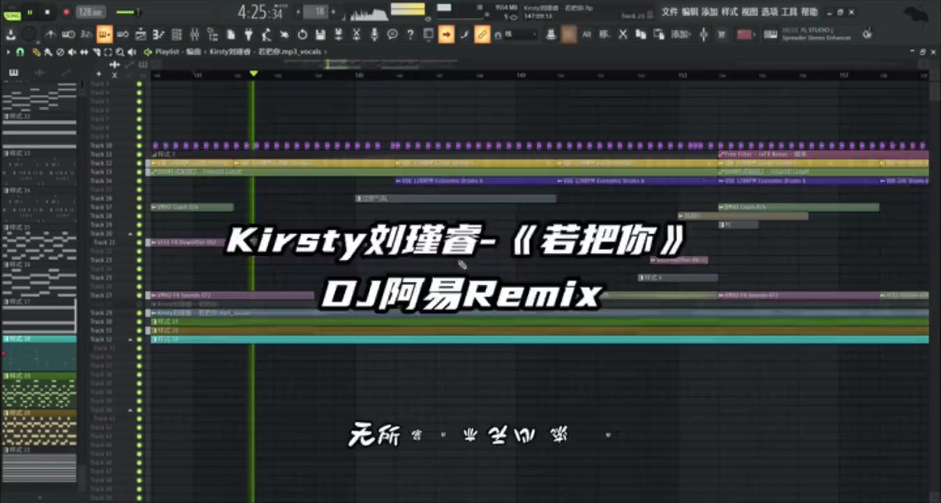
Task: Open the plugin picker plug icon
Action: click(x=249, y=34)
